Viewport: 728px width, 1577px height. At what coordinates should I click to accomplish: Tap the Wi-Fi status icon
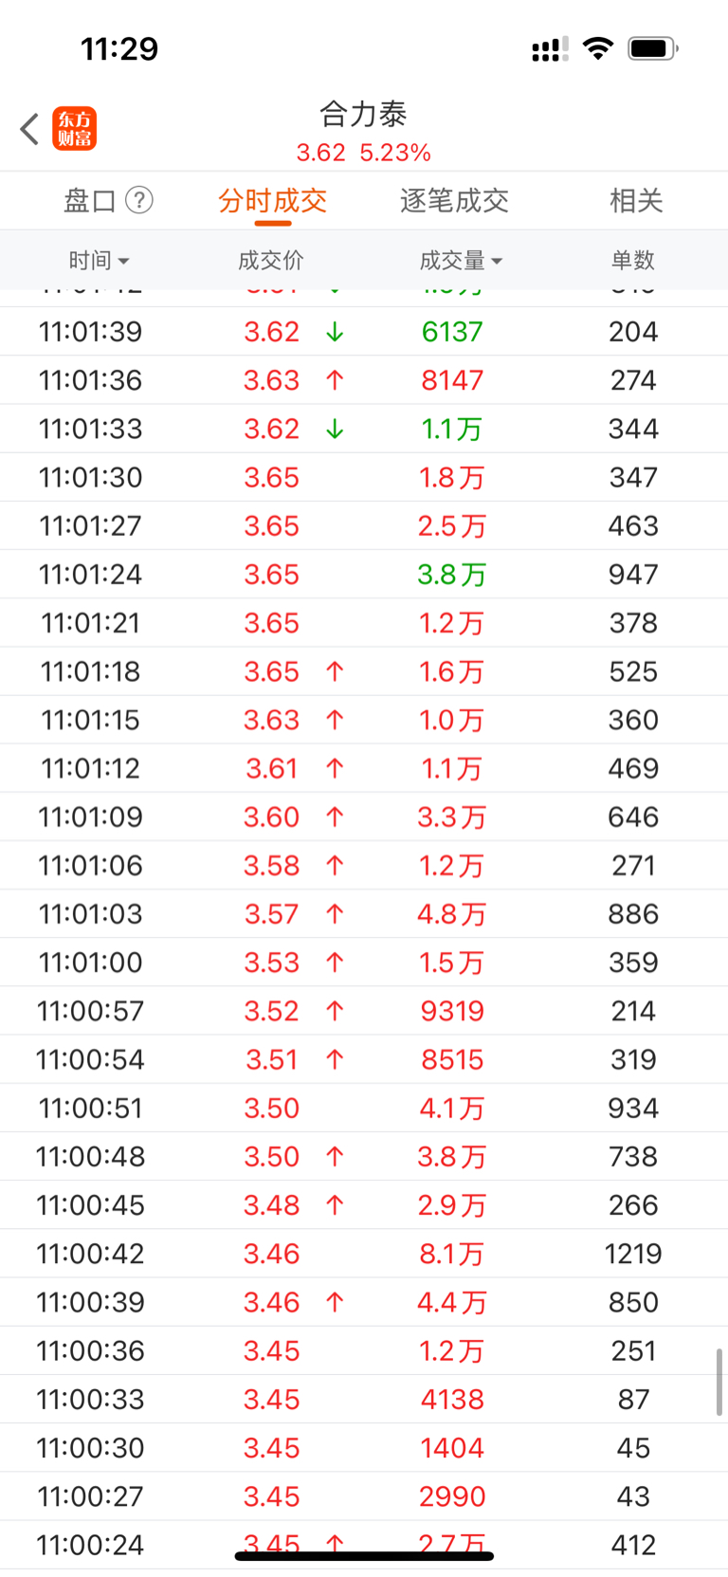click(597, 48)
